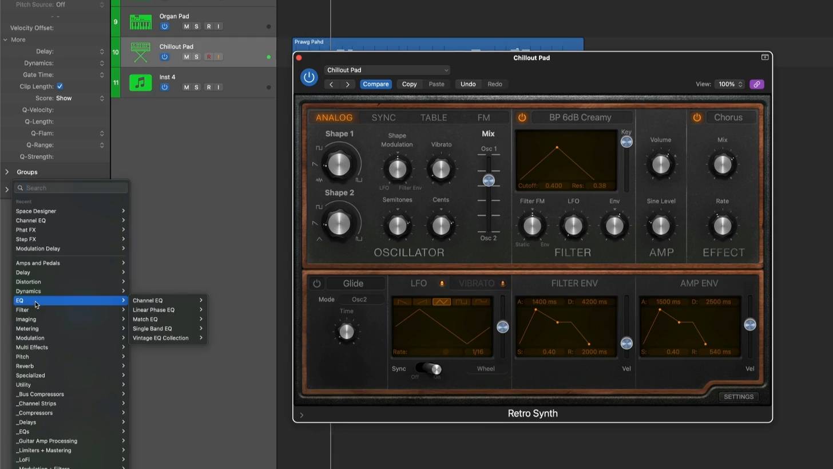Go to the next preset using right arrow
833x469 pixels.
click(x=347, y=84)
